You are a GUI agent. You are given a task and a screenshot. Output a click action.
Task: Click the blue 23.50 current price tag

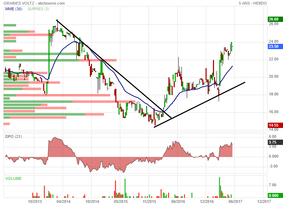point(275,46)
